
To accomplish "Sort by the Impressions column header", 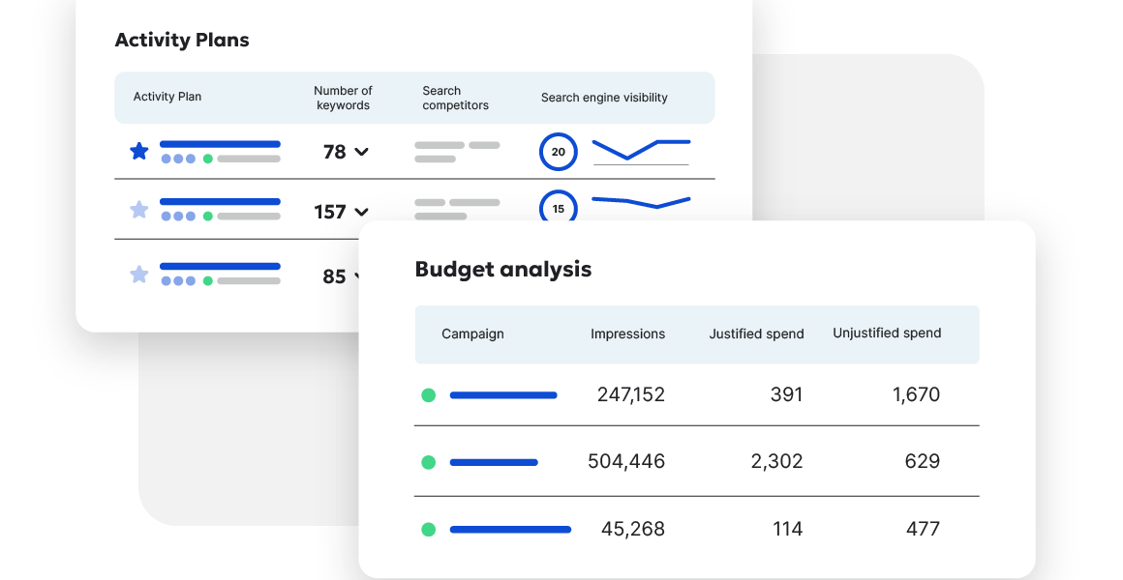I will tap(627, 334).
